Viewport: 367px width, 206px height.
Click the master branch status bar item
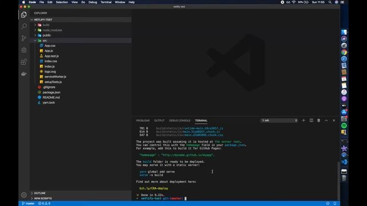point(28,204)
